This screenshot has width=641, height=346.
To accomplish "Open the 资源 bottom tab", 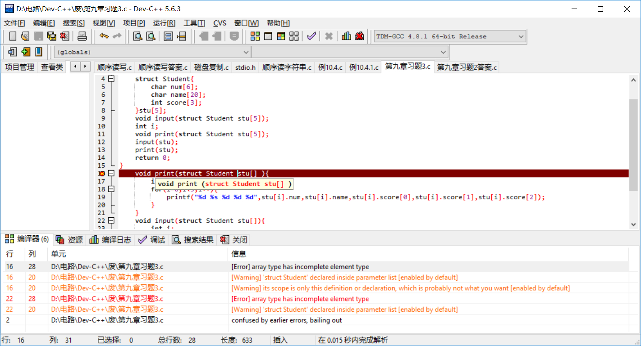I will (69, 240).
